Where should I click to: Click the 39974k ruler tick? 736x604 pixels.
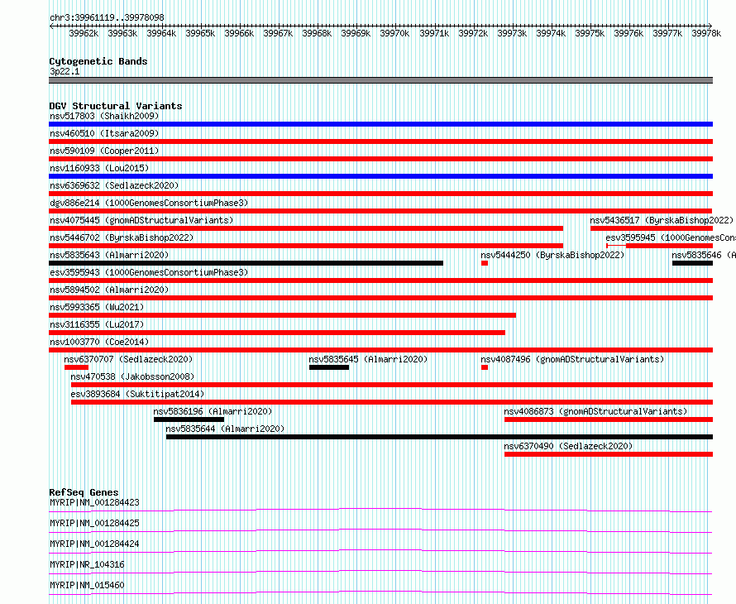coord(551,33)
